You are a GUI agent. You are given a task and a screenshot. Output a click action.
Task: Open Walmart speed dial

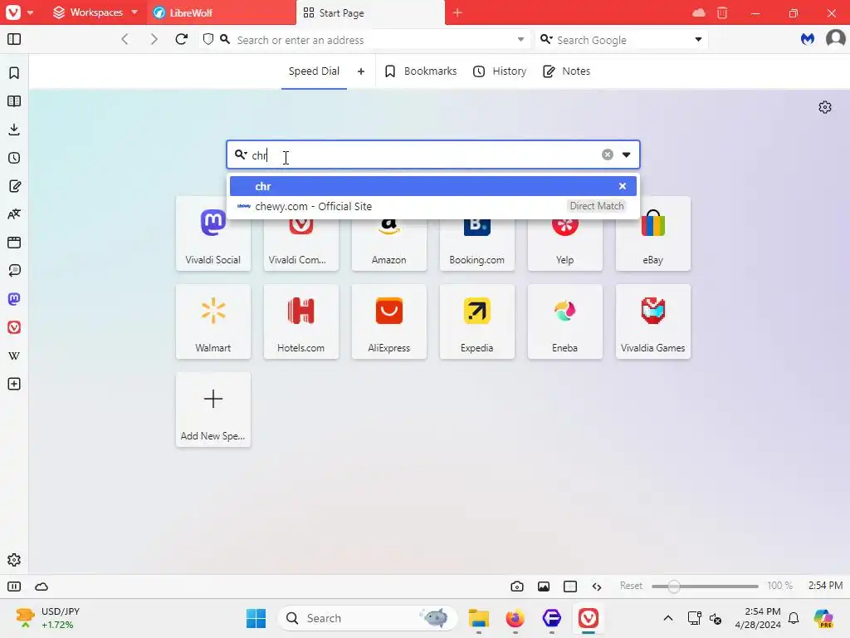coord(213,321)
